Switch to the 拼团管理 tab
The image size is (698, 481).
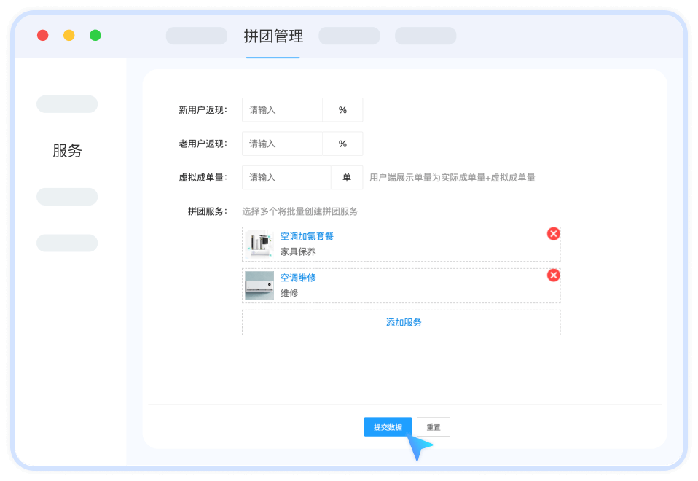point(273,36)
